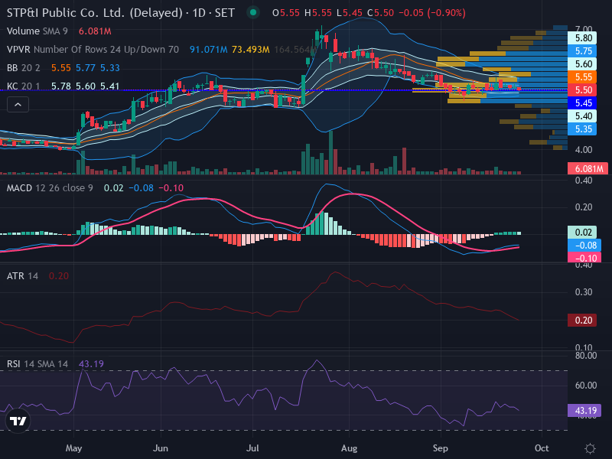Select the STP&I Public Co. Ltd. symbol title
The height and width of the screenshot is (459, 612).
(121, 13)
